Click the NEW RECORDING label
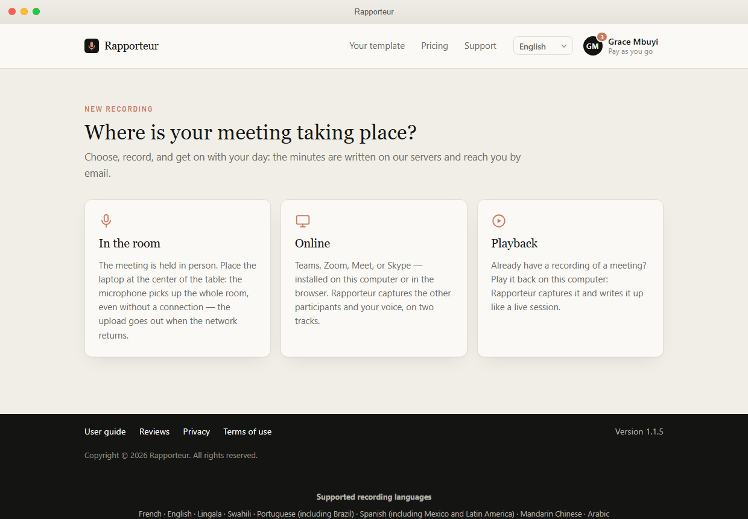748x519 pixels. tap(119, 109)
